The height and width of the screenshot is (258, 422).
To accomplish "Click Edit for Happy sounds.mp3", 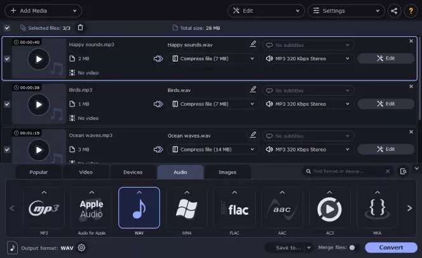I will (x=386, y=58).
